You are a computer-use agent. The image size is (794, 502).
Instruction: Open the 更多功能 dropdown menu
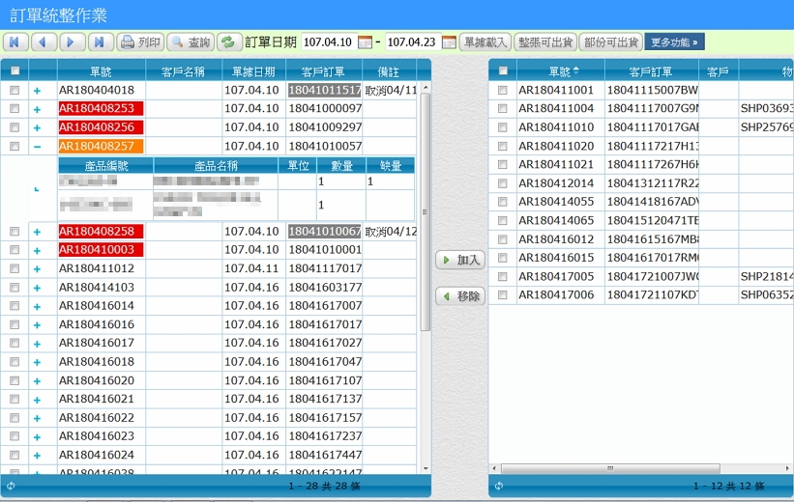click(674, 42)
